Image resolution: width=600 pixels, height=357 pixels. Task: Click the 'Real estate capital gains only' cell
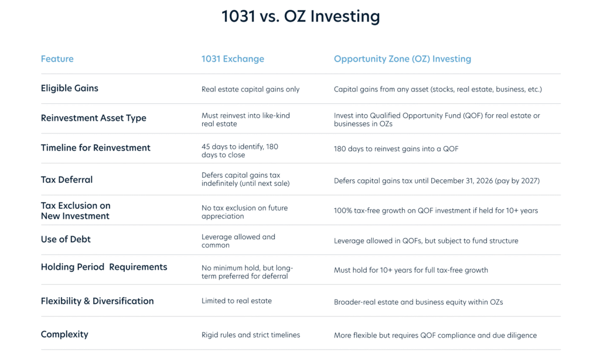250,89
